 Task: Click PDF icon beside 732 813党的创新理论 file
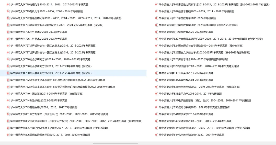coord(8,87)
